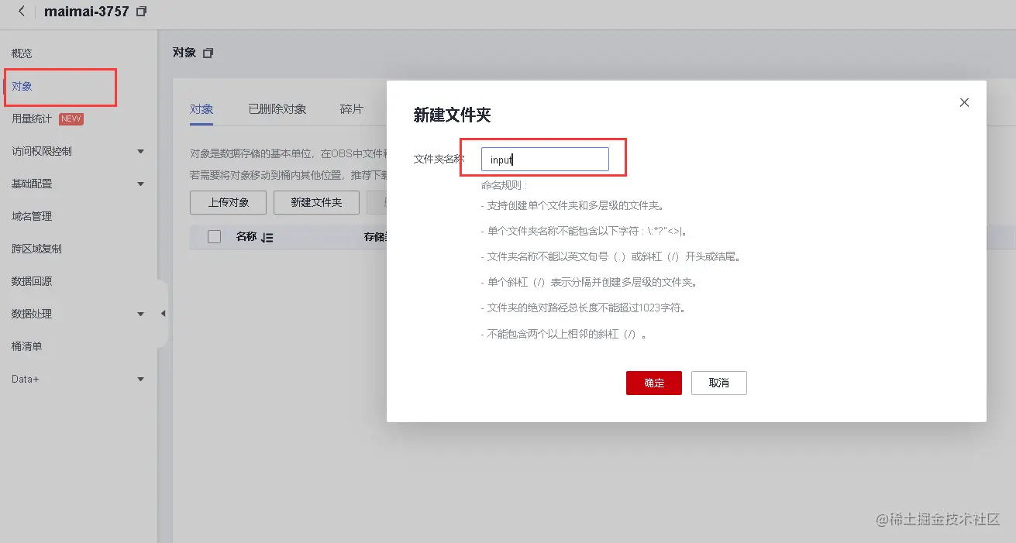The height and width of the screenshot is (543, 1016).
Task: Expand the 基础配置 menu
Action: (140, 184)
